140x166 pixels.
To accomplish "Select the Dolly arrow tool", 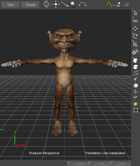I will click(x=65, y=4).
